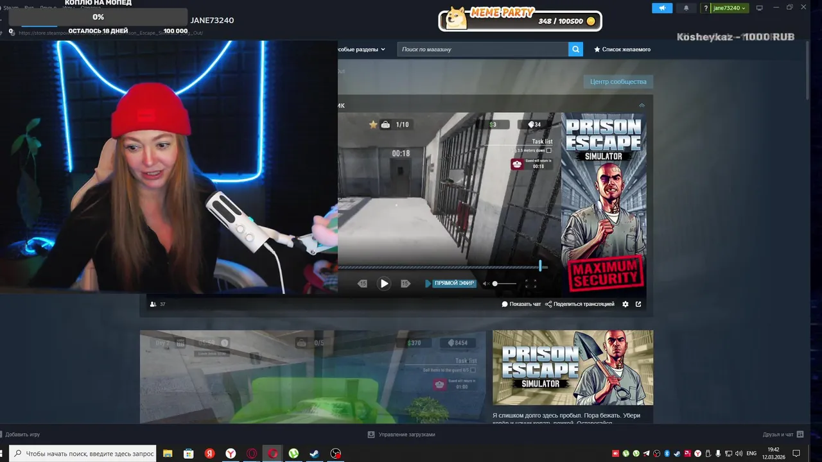The width and height of the screenshot is (822, 462).
Task: Focus the Windows taskbar search box
Action: [x=82, y=454]
